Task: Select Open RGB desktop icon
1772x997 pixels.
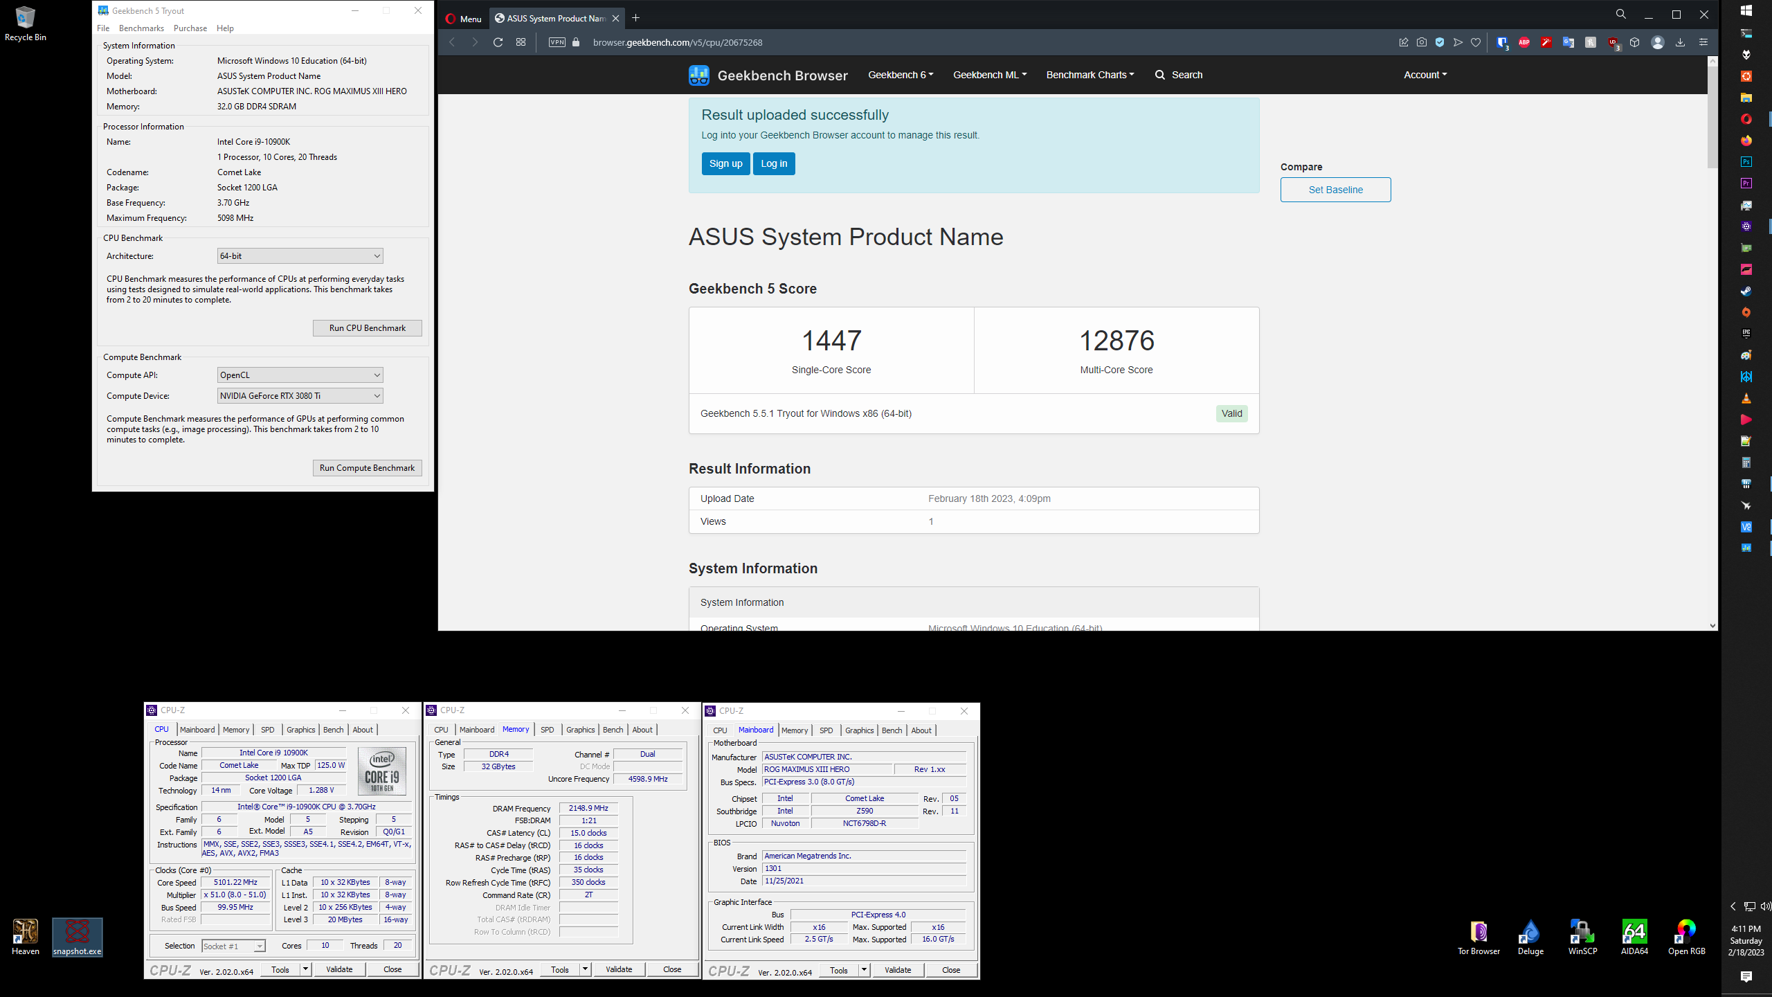Action: (x=1686, y=937)
